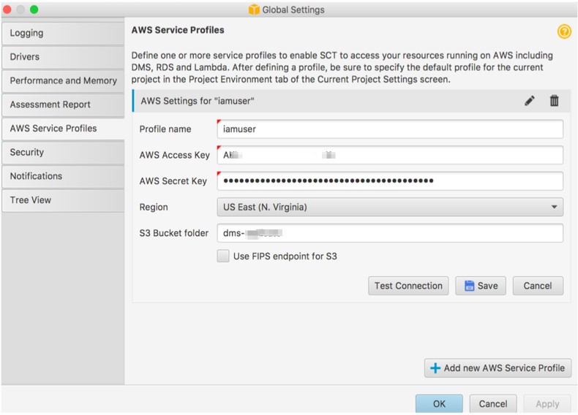Screen dimensions: 578x415
Task: Open the Logging settings tab
Action: pos(63,33)
